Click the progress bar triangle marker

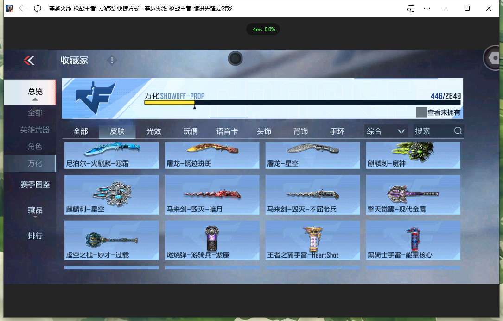(x=195, y=107)
